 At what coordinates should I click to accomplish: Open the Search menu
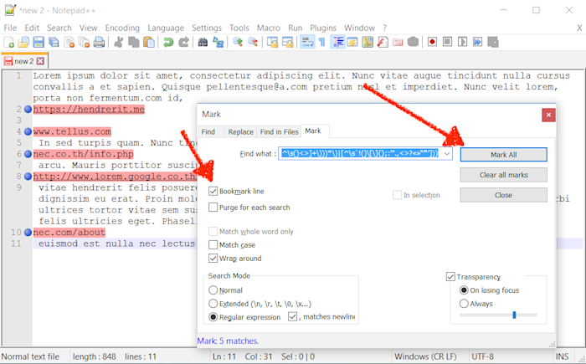(x=59, y=28)
